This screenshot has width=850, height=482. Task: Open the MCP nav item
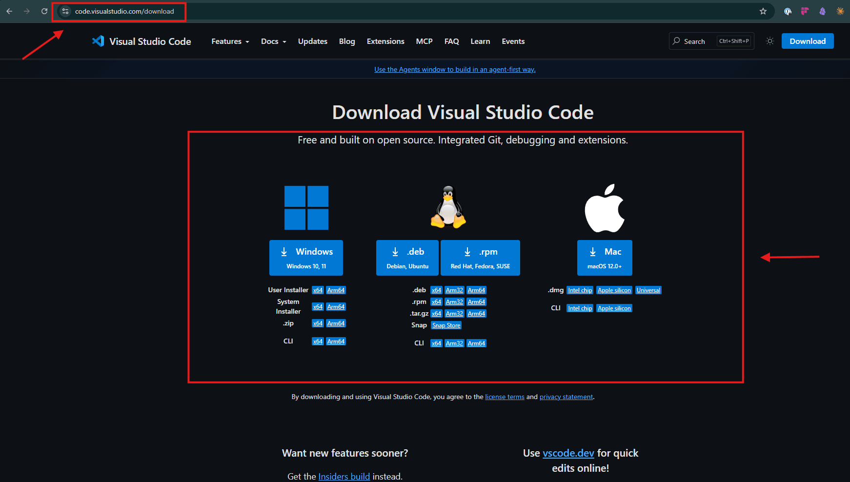[x=424, y=41]
